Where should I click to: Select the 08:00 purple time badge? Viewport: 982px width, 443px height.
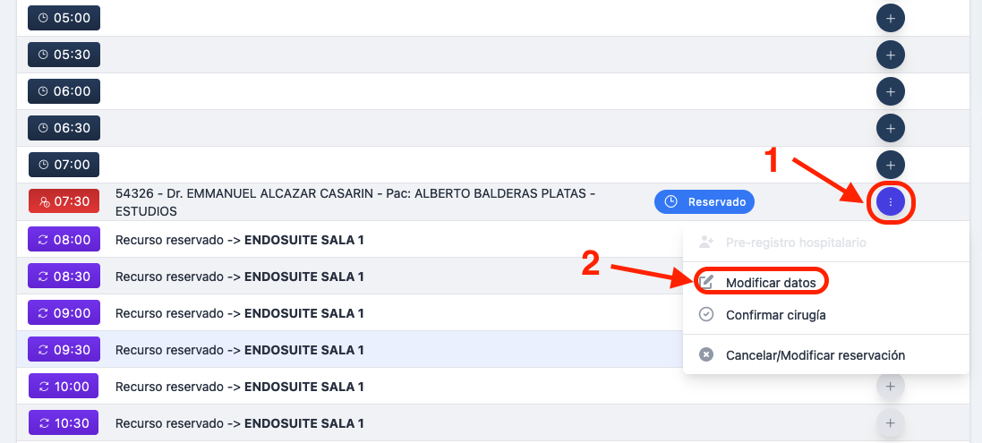coord(64,240)
